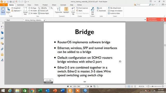
Task: Open the document tab list dropdown arrow
Action: (x=145, y=20)
